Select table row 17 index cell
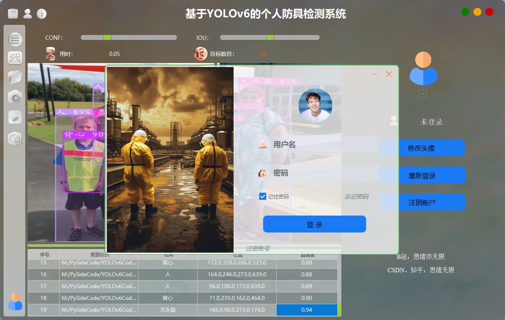The width and height of the screenshot is (505, 320). click(43, 286)
